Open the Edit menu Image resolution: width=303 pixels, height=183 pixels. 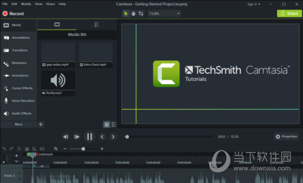tap(14, 4)
